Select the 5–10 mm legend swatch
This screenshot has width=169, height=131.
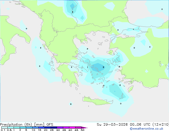(29, 128)
